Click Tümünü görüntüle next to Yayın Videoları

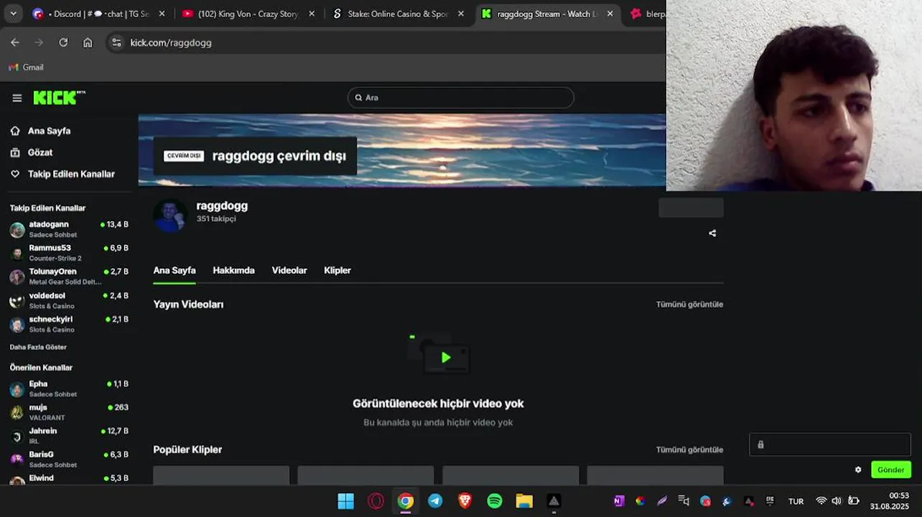(x=689, y=304)
